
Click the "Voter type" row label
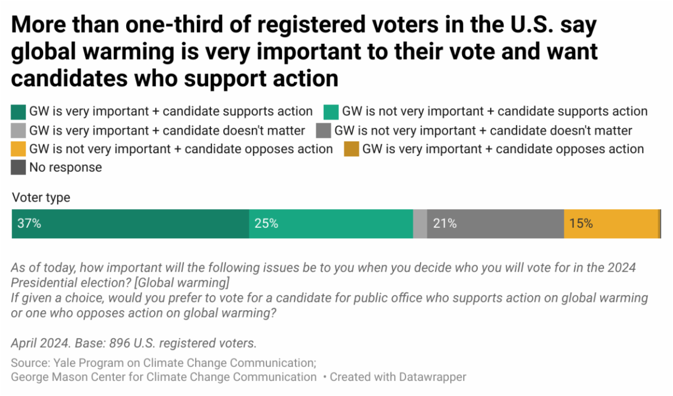41,197
